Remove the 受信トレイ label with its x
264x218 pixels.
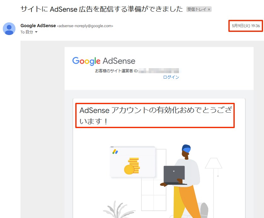(x=209, y=9)
